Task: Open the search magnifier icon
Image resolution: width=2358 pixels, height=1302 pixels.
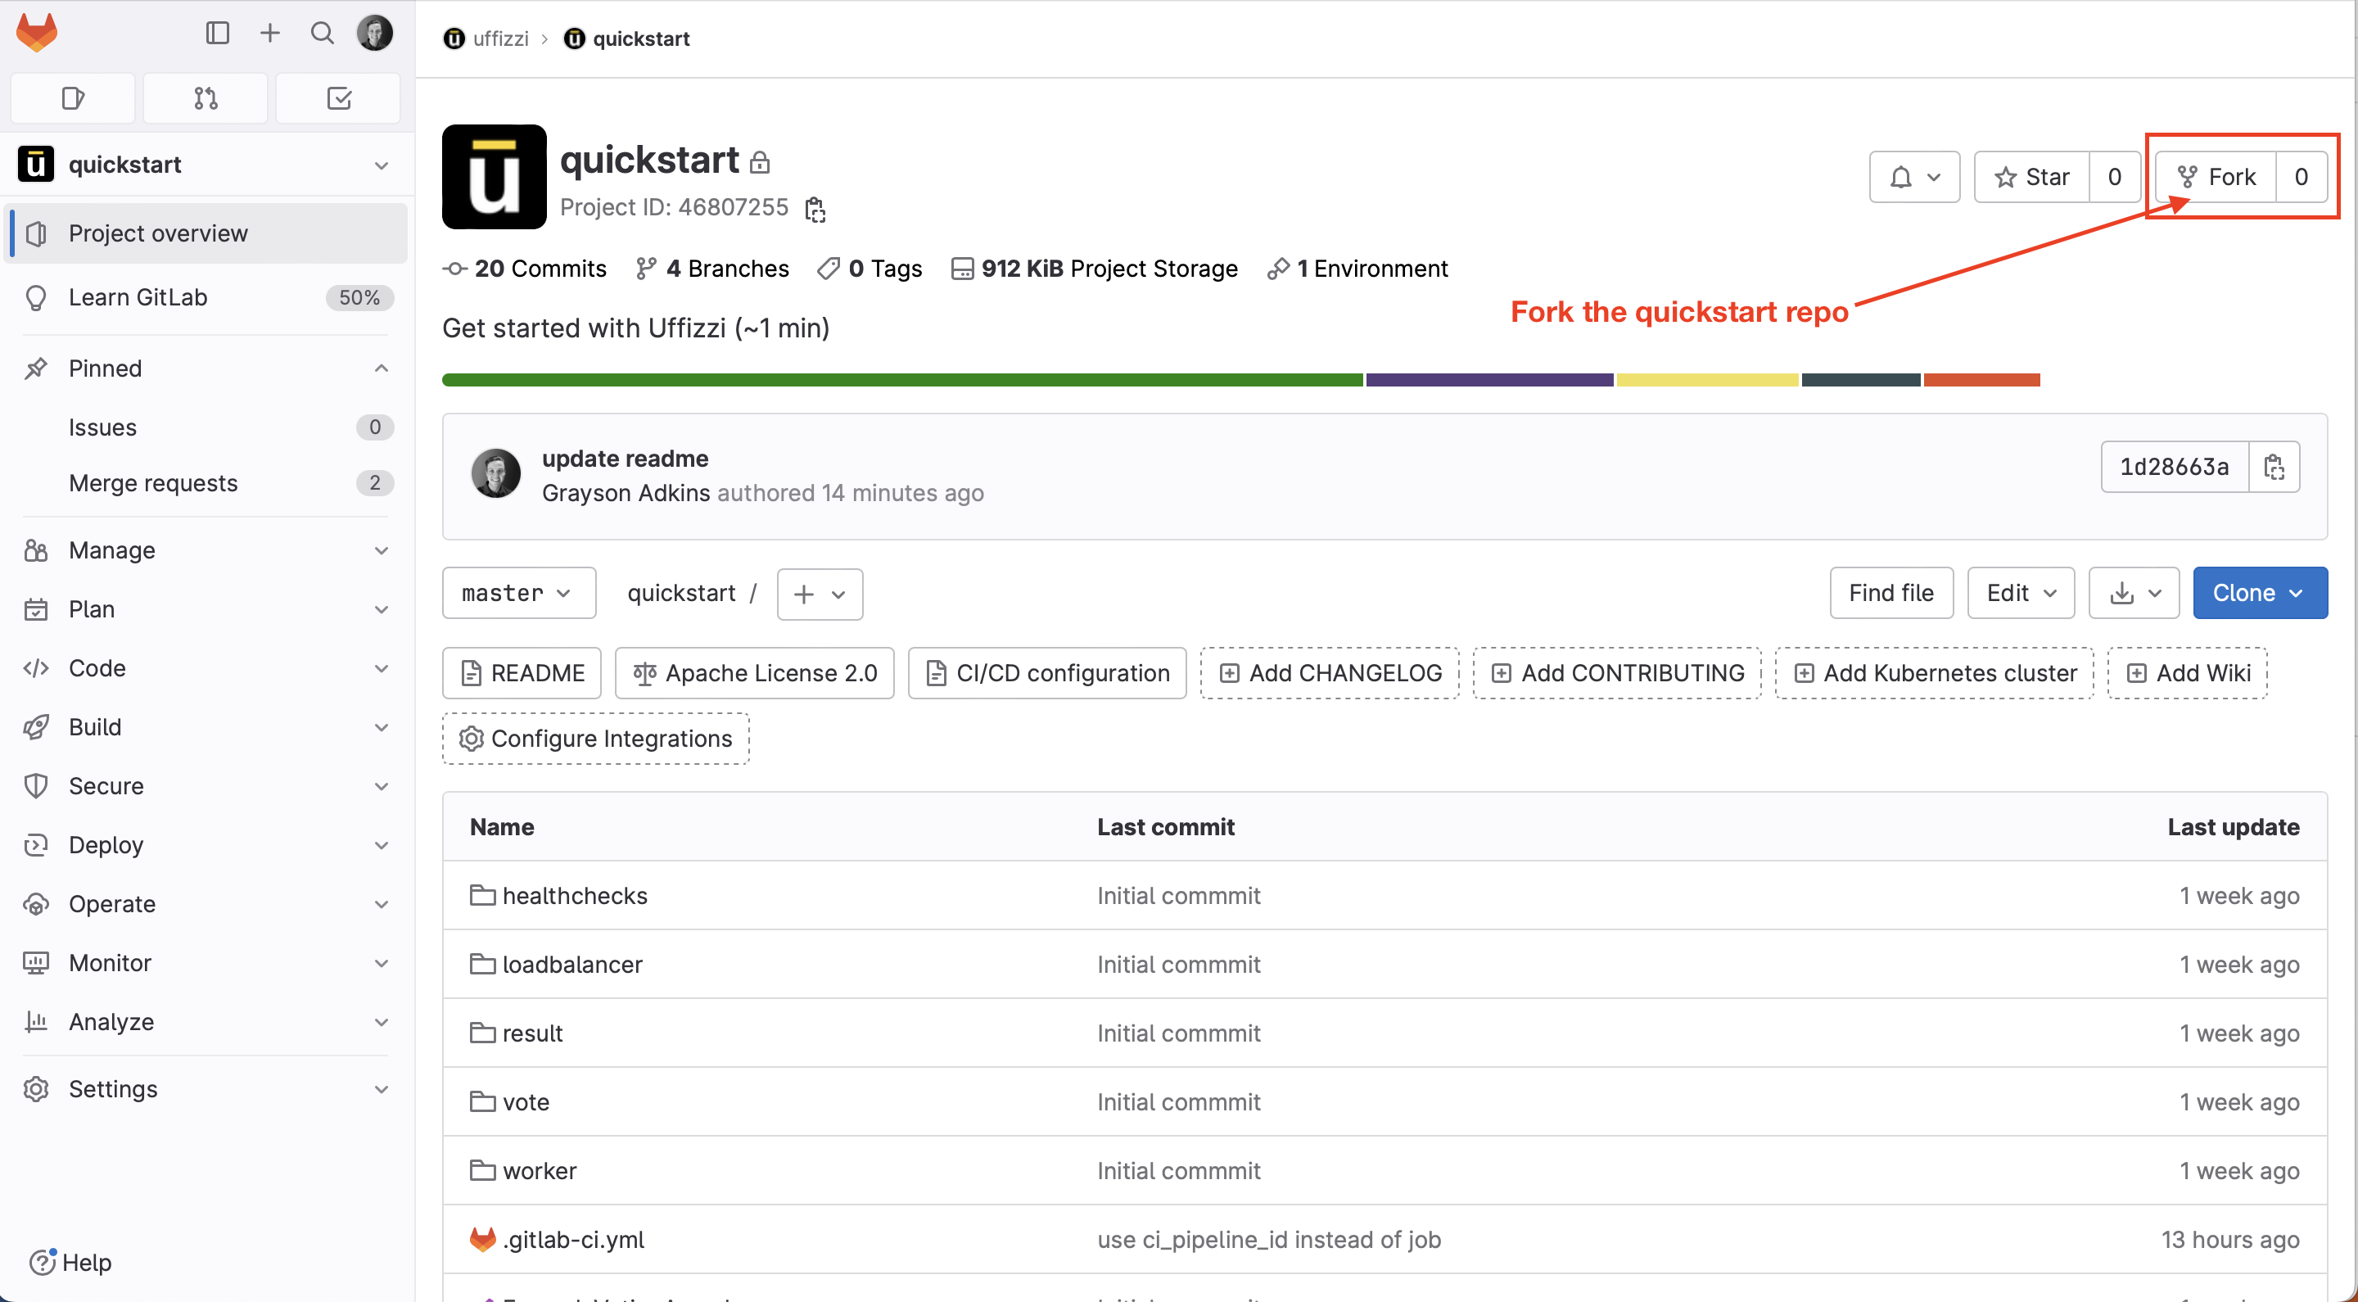Action: pos(321,33)
